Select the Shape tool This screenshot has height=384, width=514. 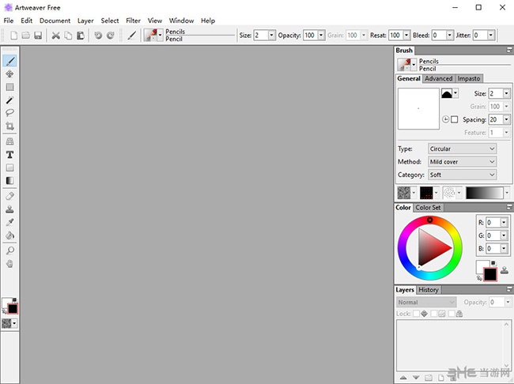click(9, 168)
